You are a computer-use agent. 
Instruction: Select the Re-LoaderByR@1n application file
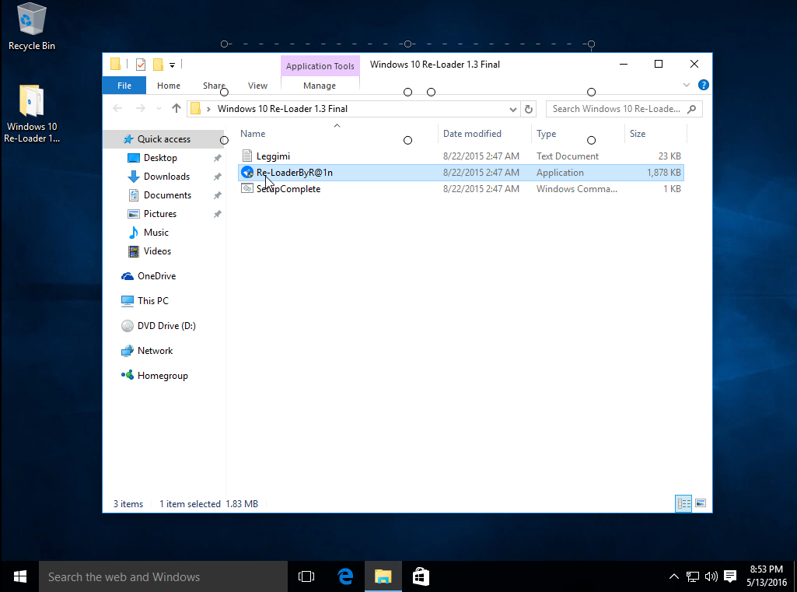pos(460,173)
